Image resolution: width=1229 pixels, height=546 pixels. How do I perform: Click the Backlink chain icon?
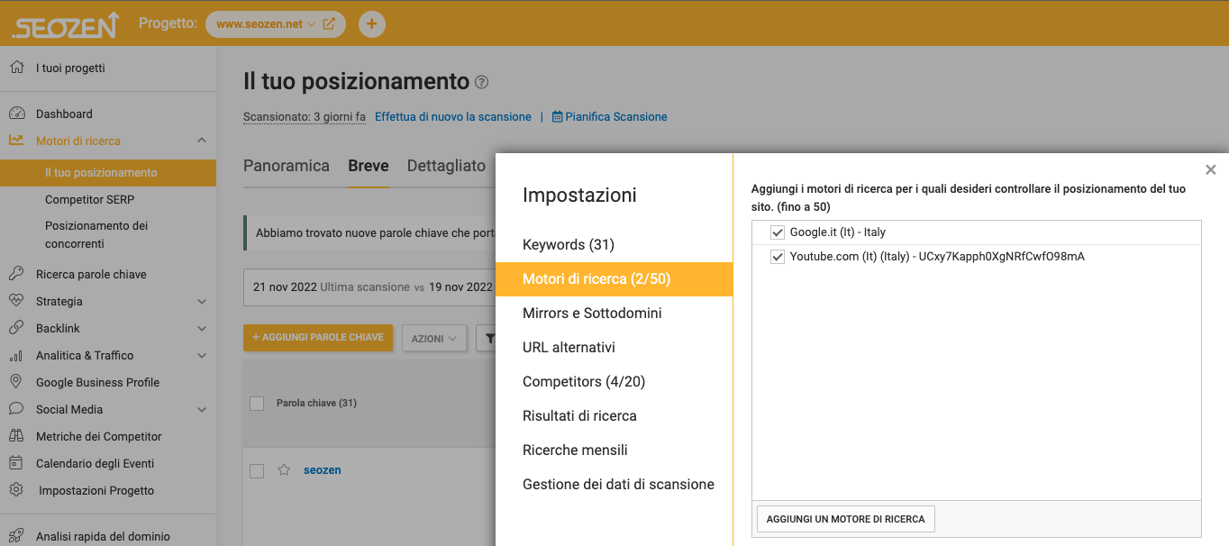(16, 328)
